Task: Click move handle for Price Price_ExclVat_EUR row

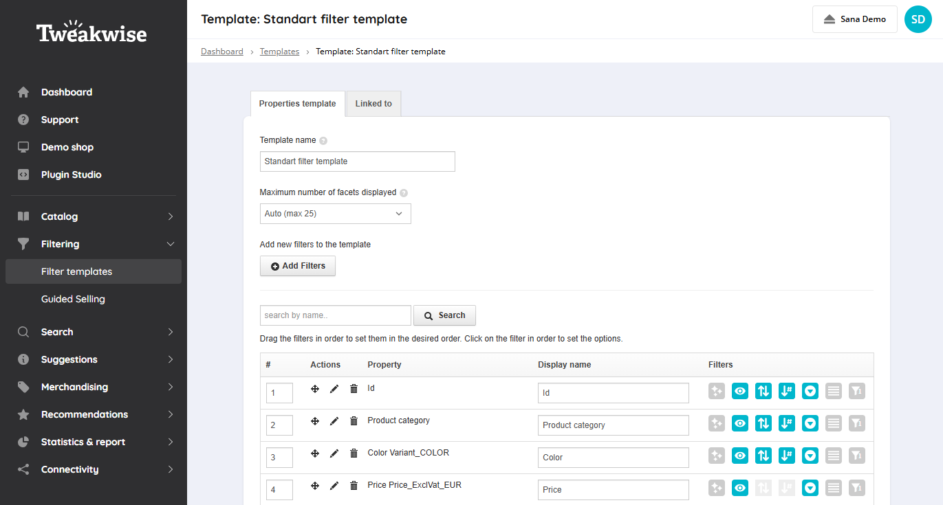Action: click(x=315, y=486)
